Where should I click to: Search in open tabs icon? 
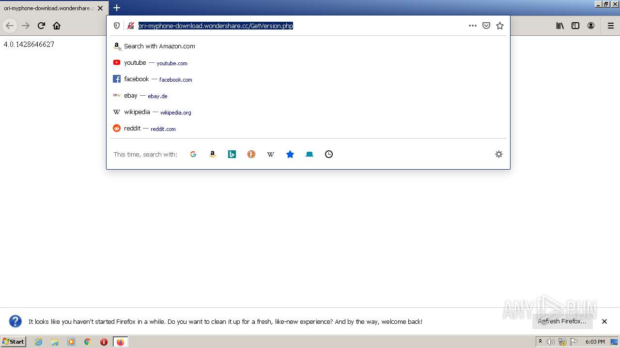click(310, 154)
